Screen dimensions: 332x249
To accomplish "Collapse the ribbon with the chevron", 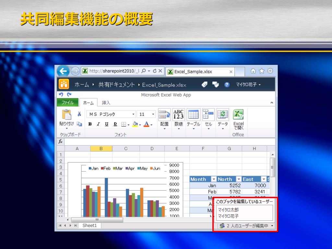I will coord(272,103).
